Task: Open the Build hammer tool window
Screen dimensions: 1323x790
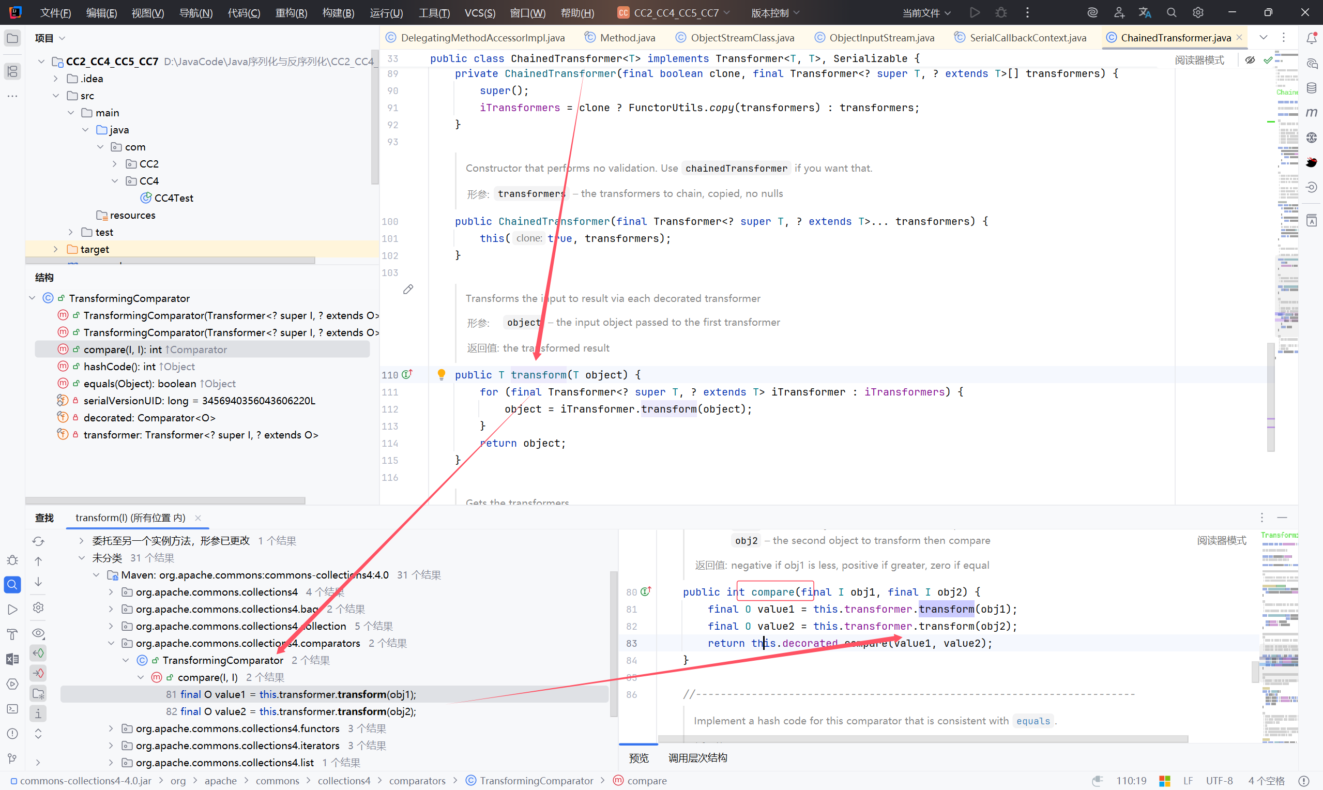Action: pyautogui.click(x=12, y=634)
